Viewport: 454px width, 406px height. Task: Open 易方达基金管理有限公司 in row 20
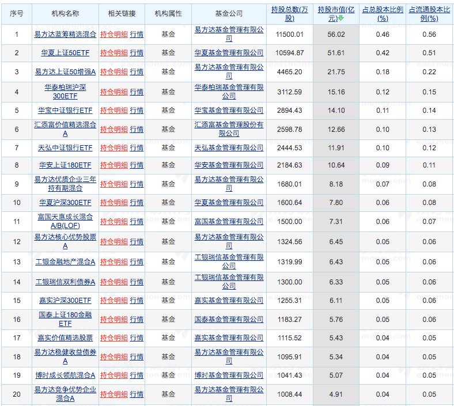(x=229, y=394)
